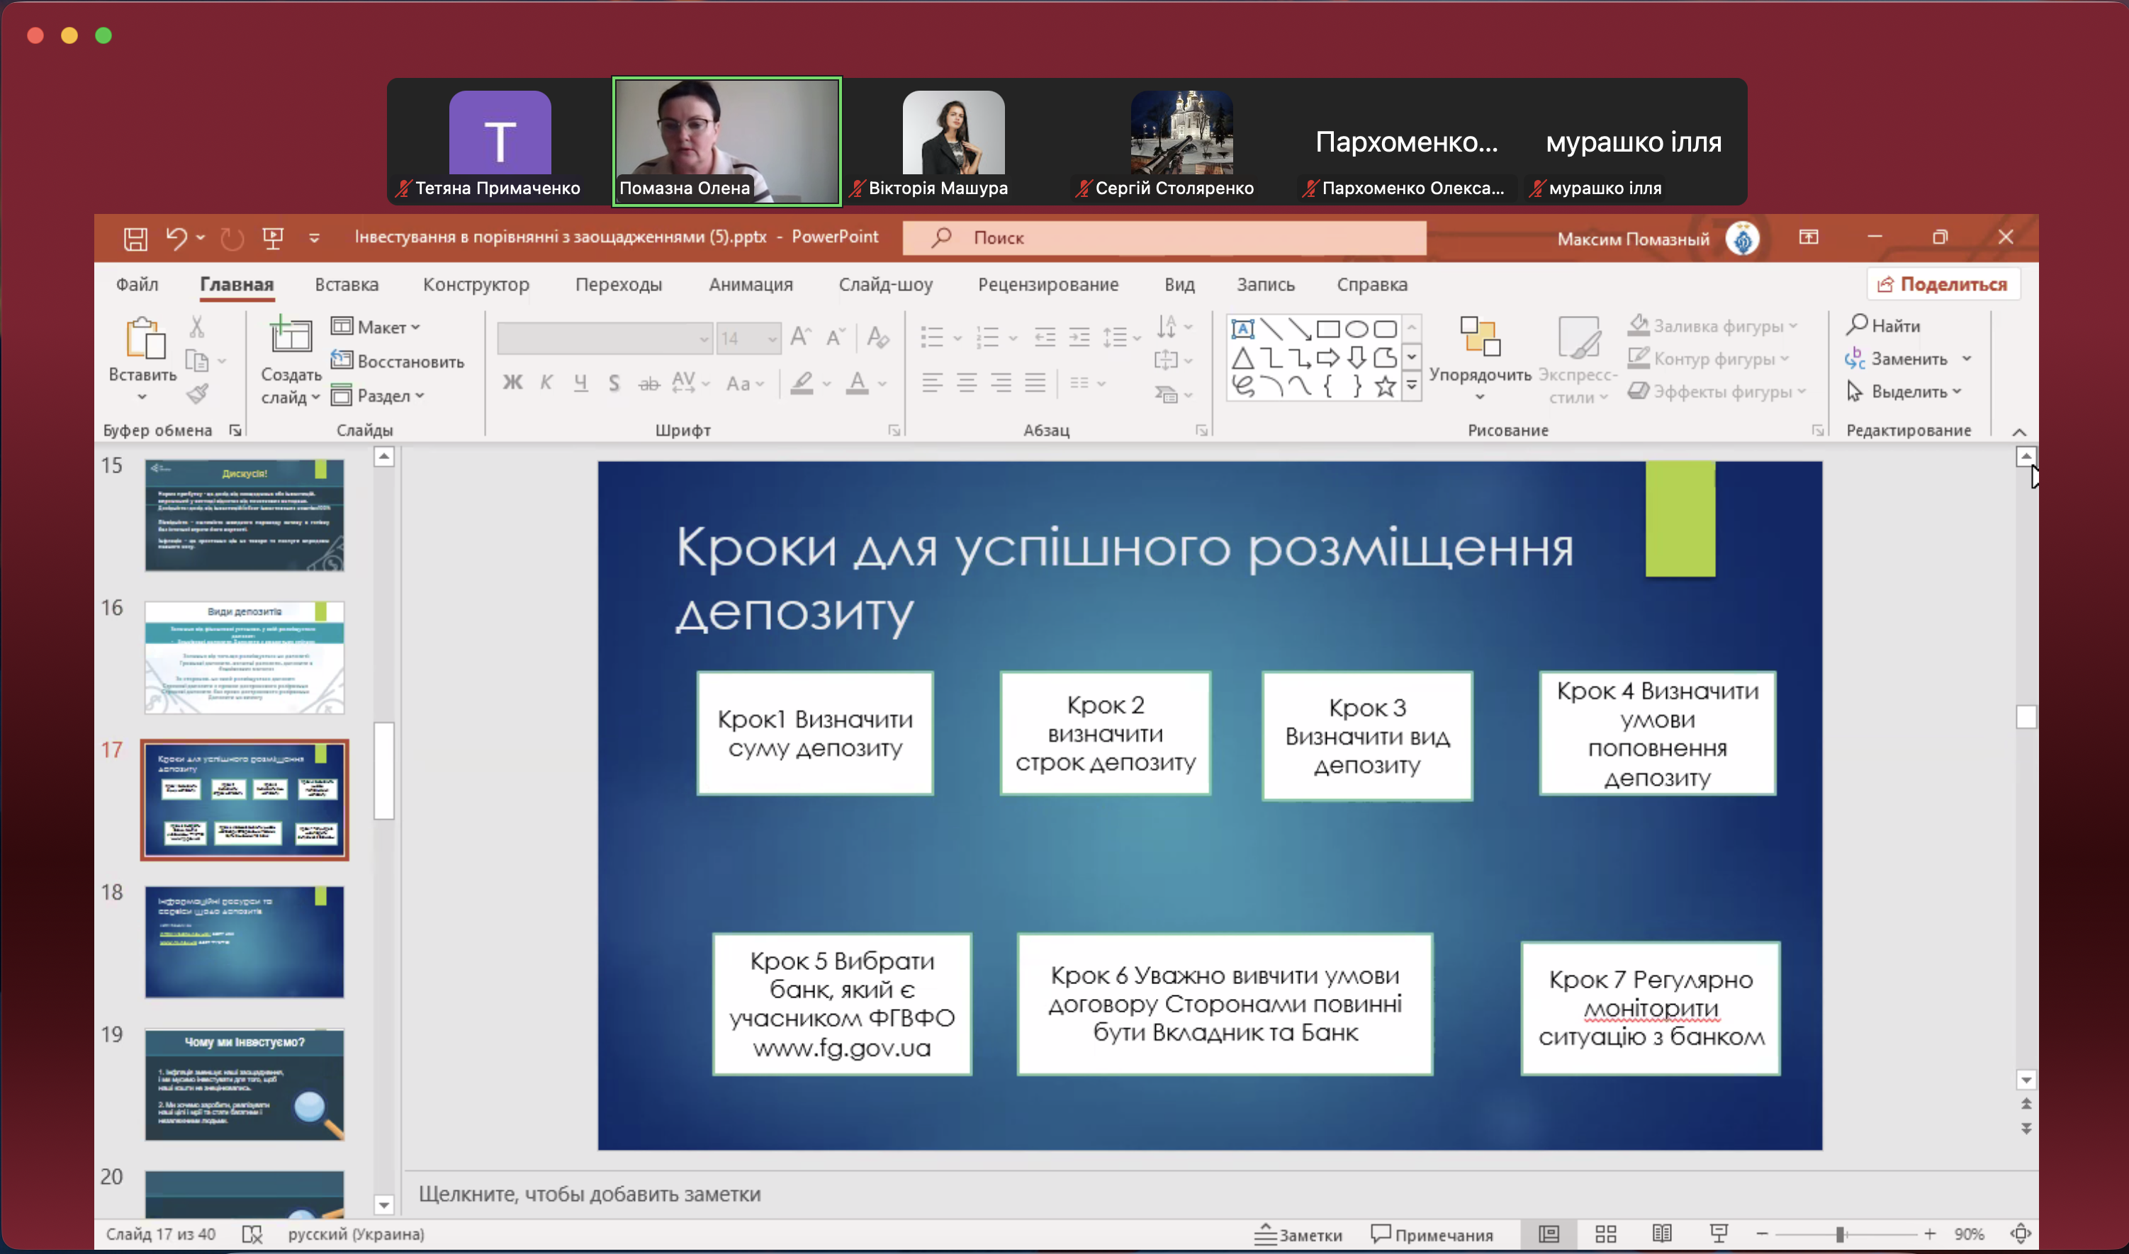Screen dimensions: 2129x1254
Task: Start presentation from beginning icon
Action: (272, 238)
